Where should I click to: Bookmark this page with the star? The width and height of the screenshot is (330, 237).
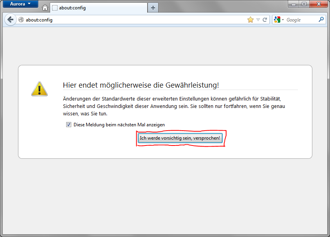tap(251, 20)
